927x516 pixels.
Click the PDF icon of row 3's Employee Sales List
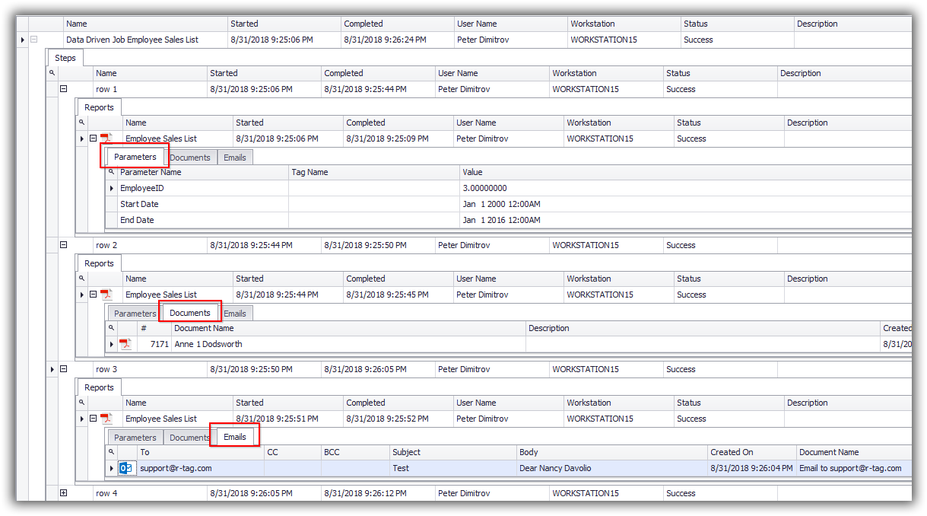point(106,419)
